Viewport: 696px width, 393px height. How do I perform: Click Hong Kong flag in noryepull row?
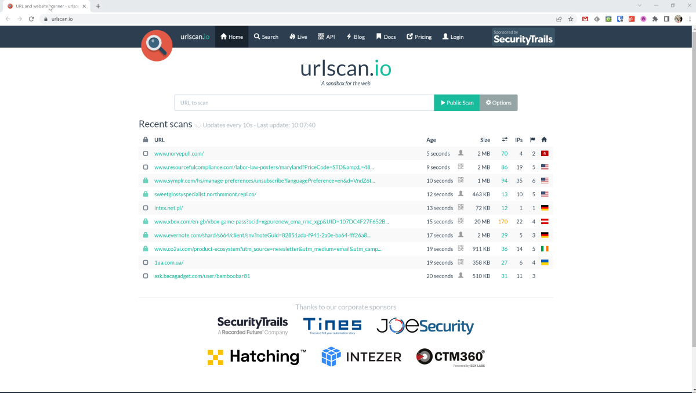click(545, 154)
